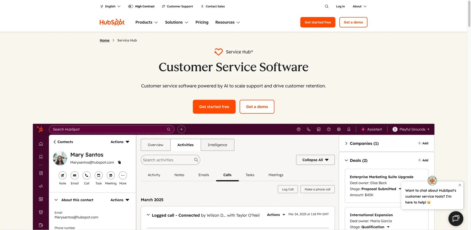Open the About dropdown menu
Viewport: 471px width, 230px height.
[359, 6]
